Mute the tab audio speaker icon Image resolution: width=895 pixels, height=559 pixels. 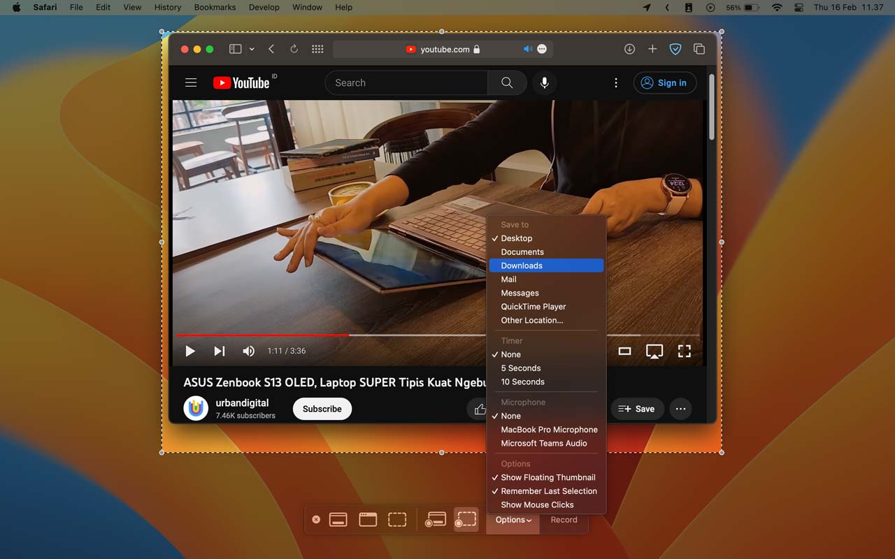coord(528,49)
